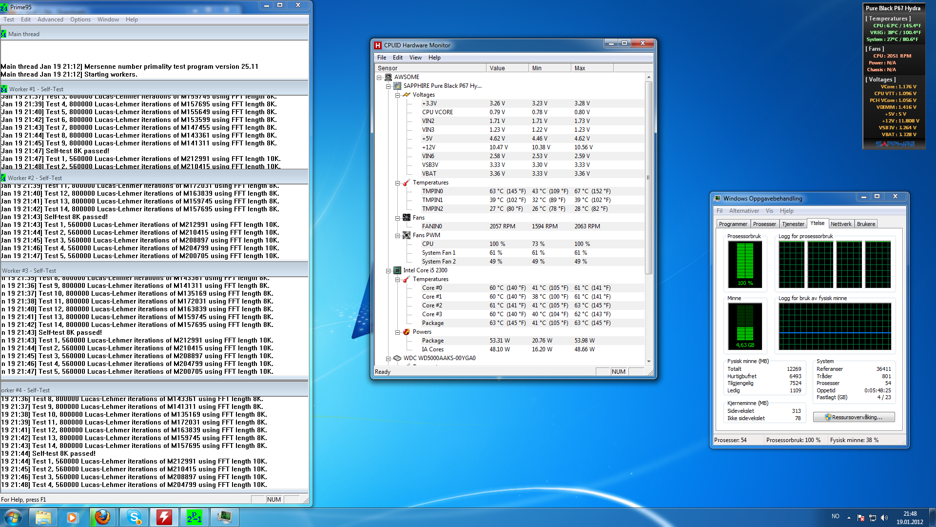Collapse the SAPPHIRE Pure Black P67 node
The image size is (936, 527).
pyautogui.click(x=388, y=86)
